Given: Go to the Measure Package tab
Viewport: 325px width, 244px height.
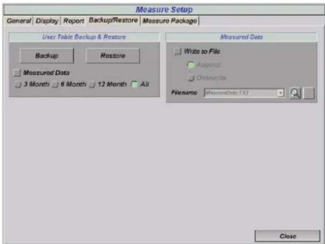Looking at the screenshot, I should click(170, 21).
